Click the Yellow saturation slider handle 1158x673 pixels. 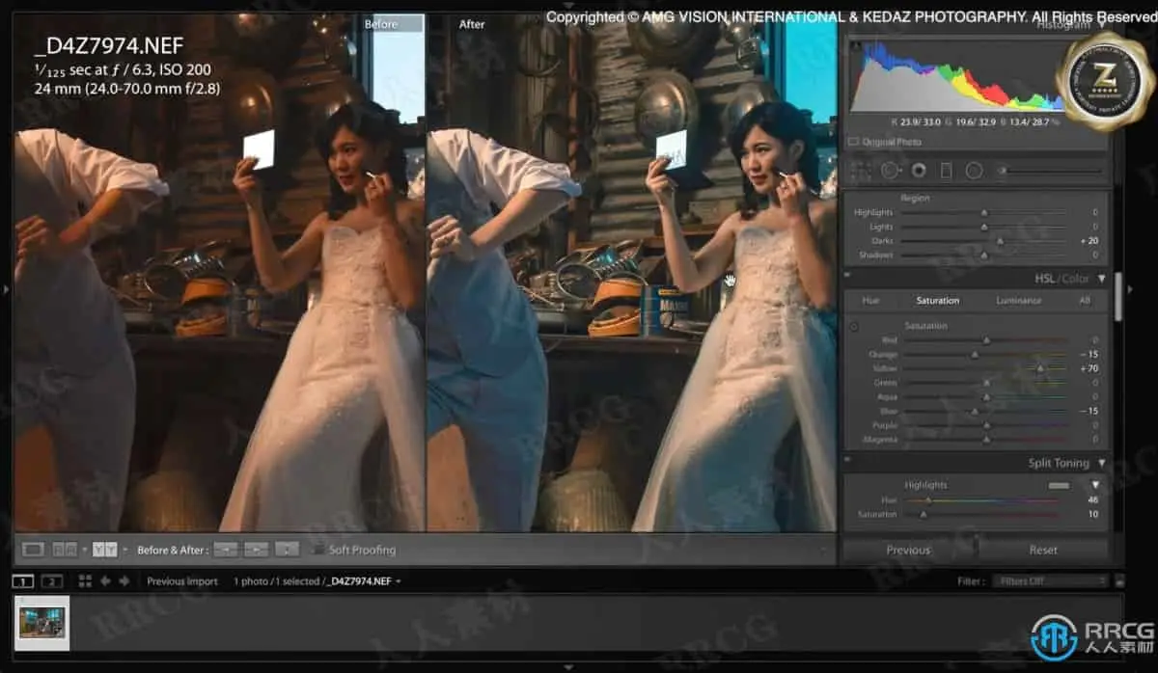click(1040, 368)
